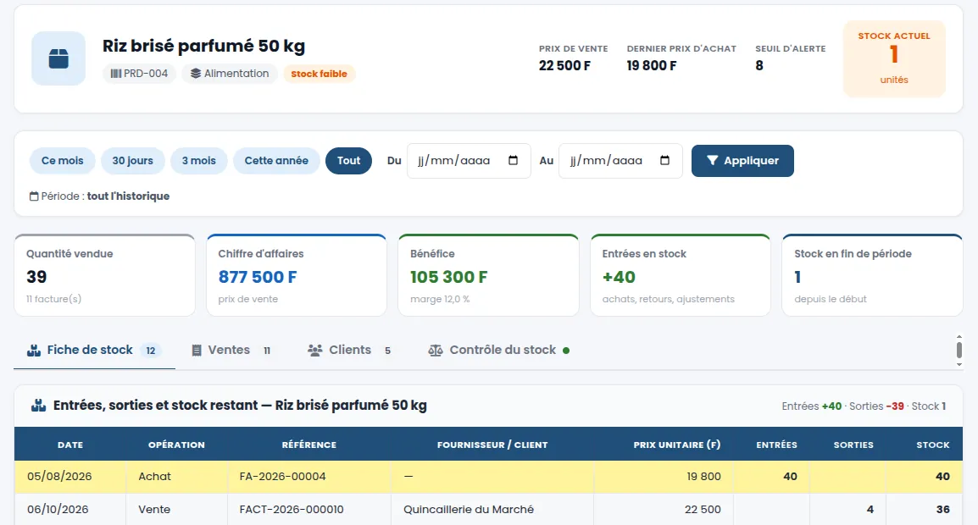Viewport: 978px width, 525px height.
Task: Click the product box icon beside the title
Action: (x=58, y=58)
